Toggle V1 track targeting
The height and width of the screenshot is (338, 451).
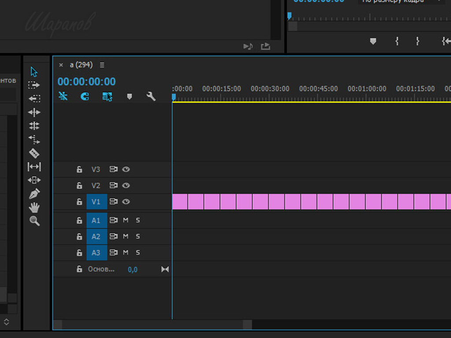coord(97,202)
